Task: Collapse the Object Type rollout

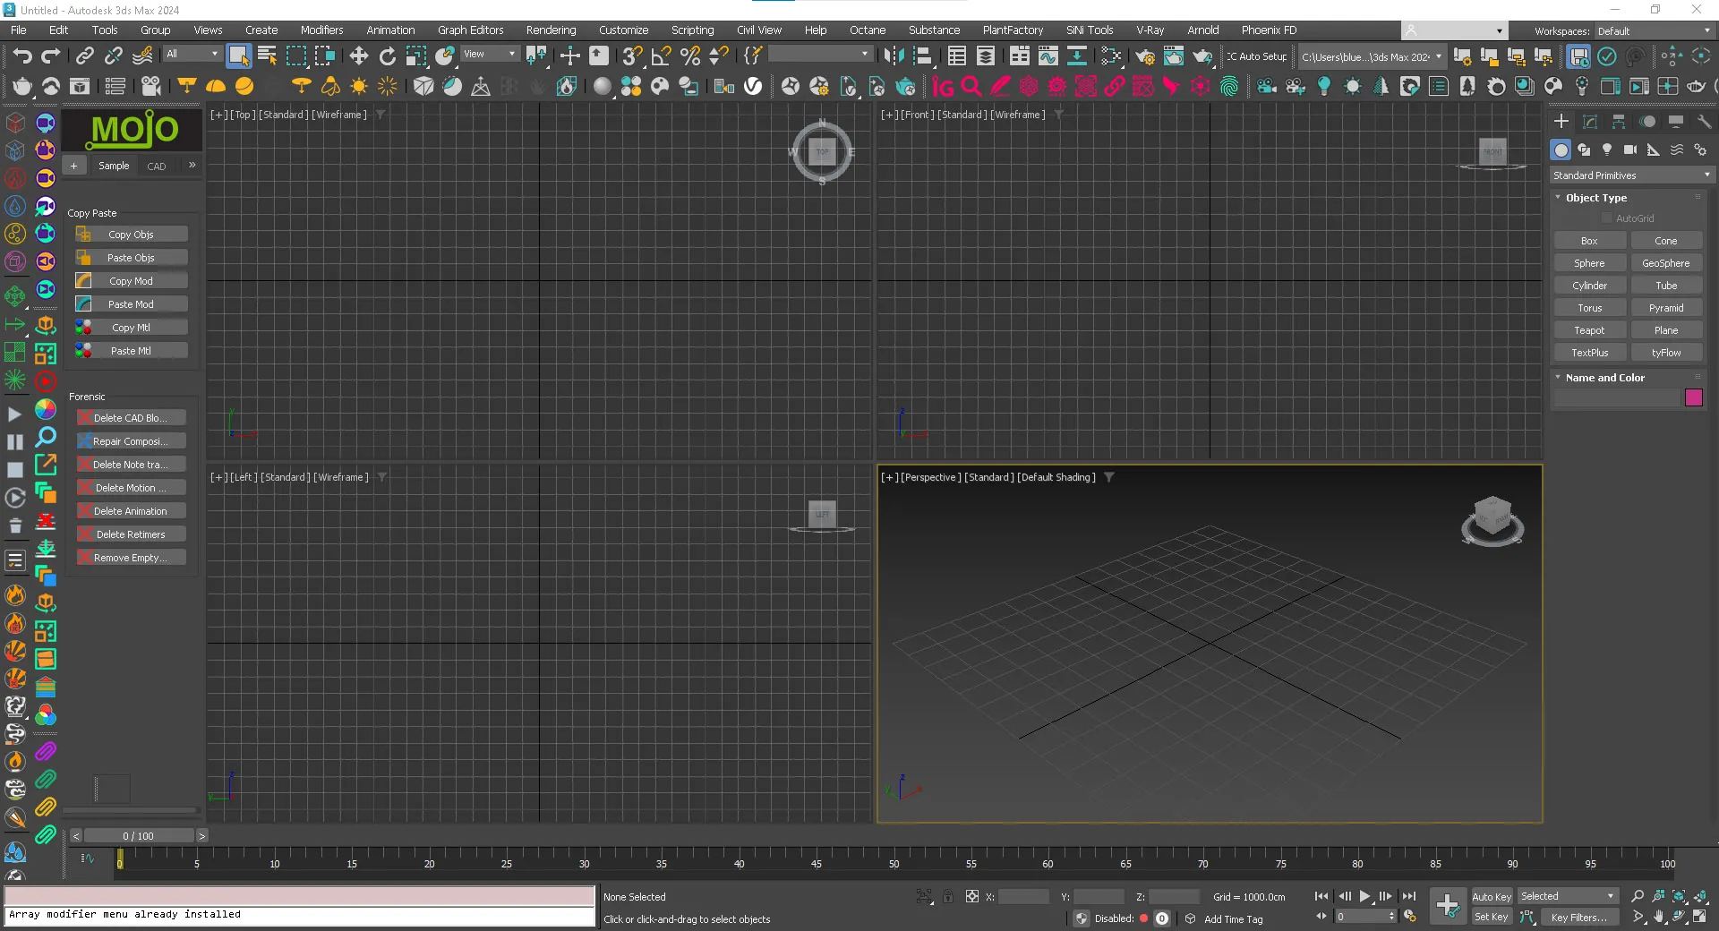Action: pos(1595,198)
